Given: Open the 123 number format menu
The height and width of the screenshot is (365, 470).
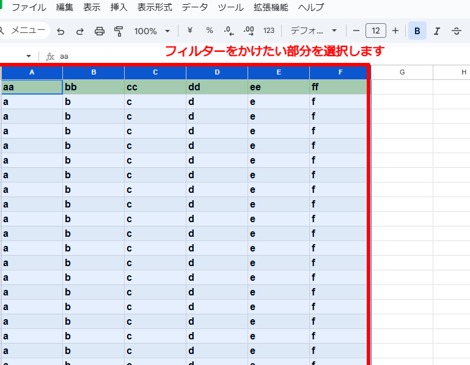Looking at the screenshot, I should point(269,31).
